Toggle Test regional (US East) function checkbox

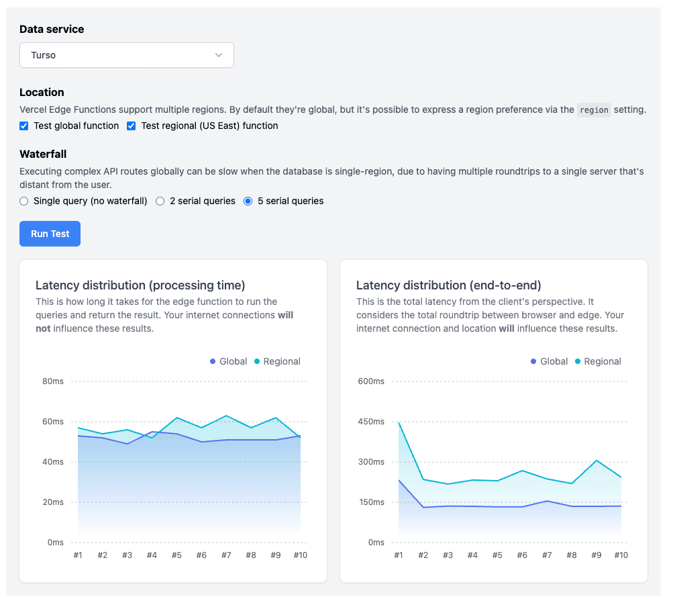pos(132,126)
